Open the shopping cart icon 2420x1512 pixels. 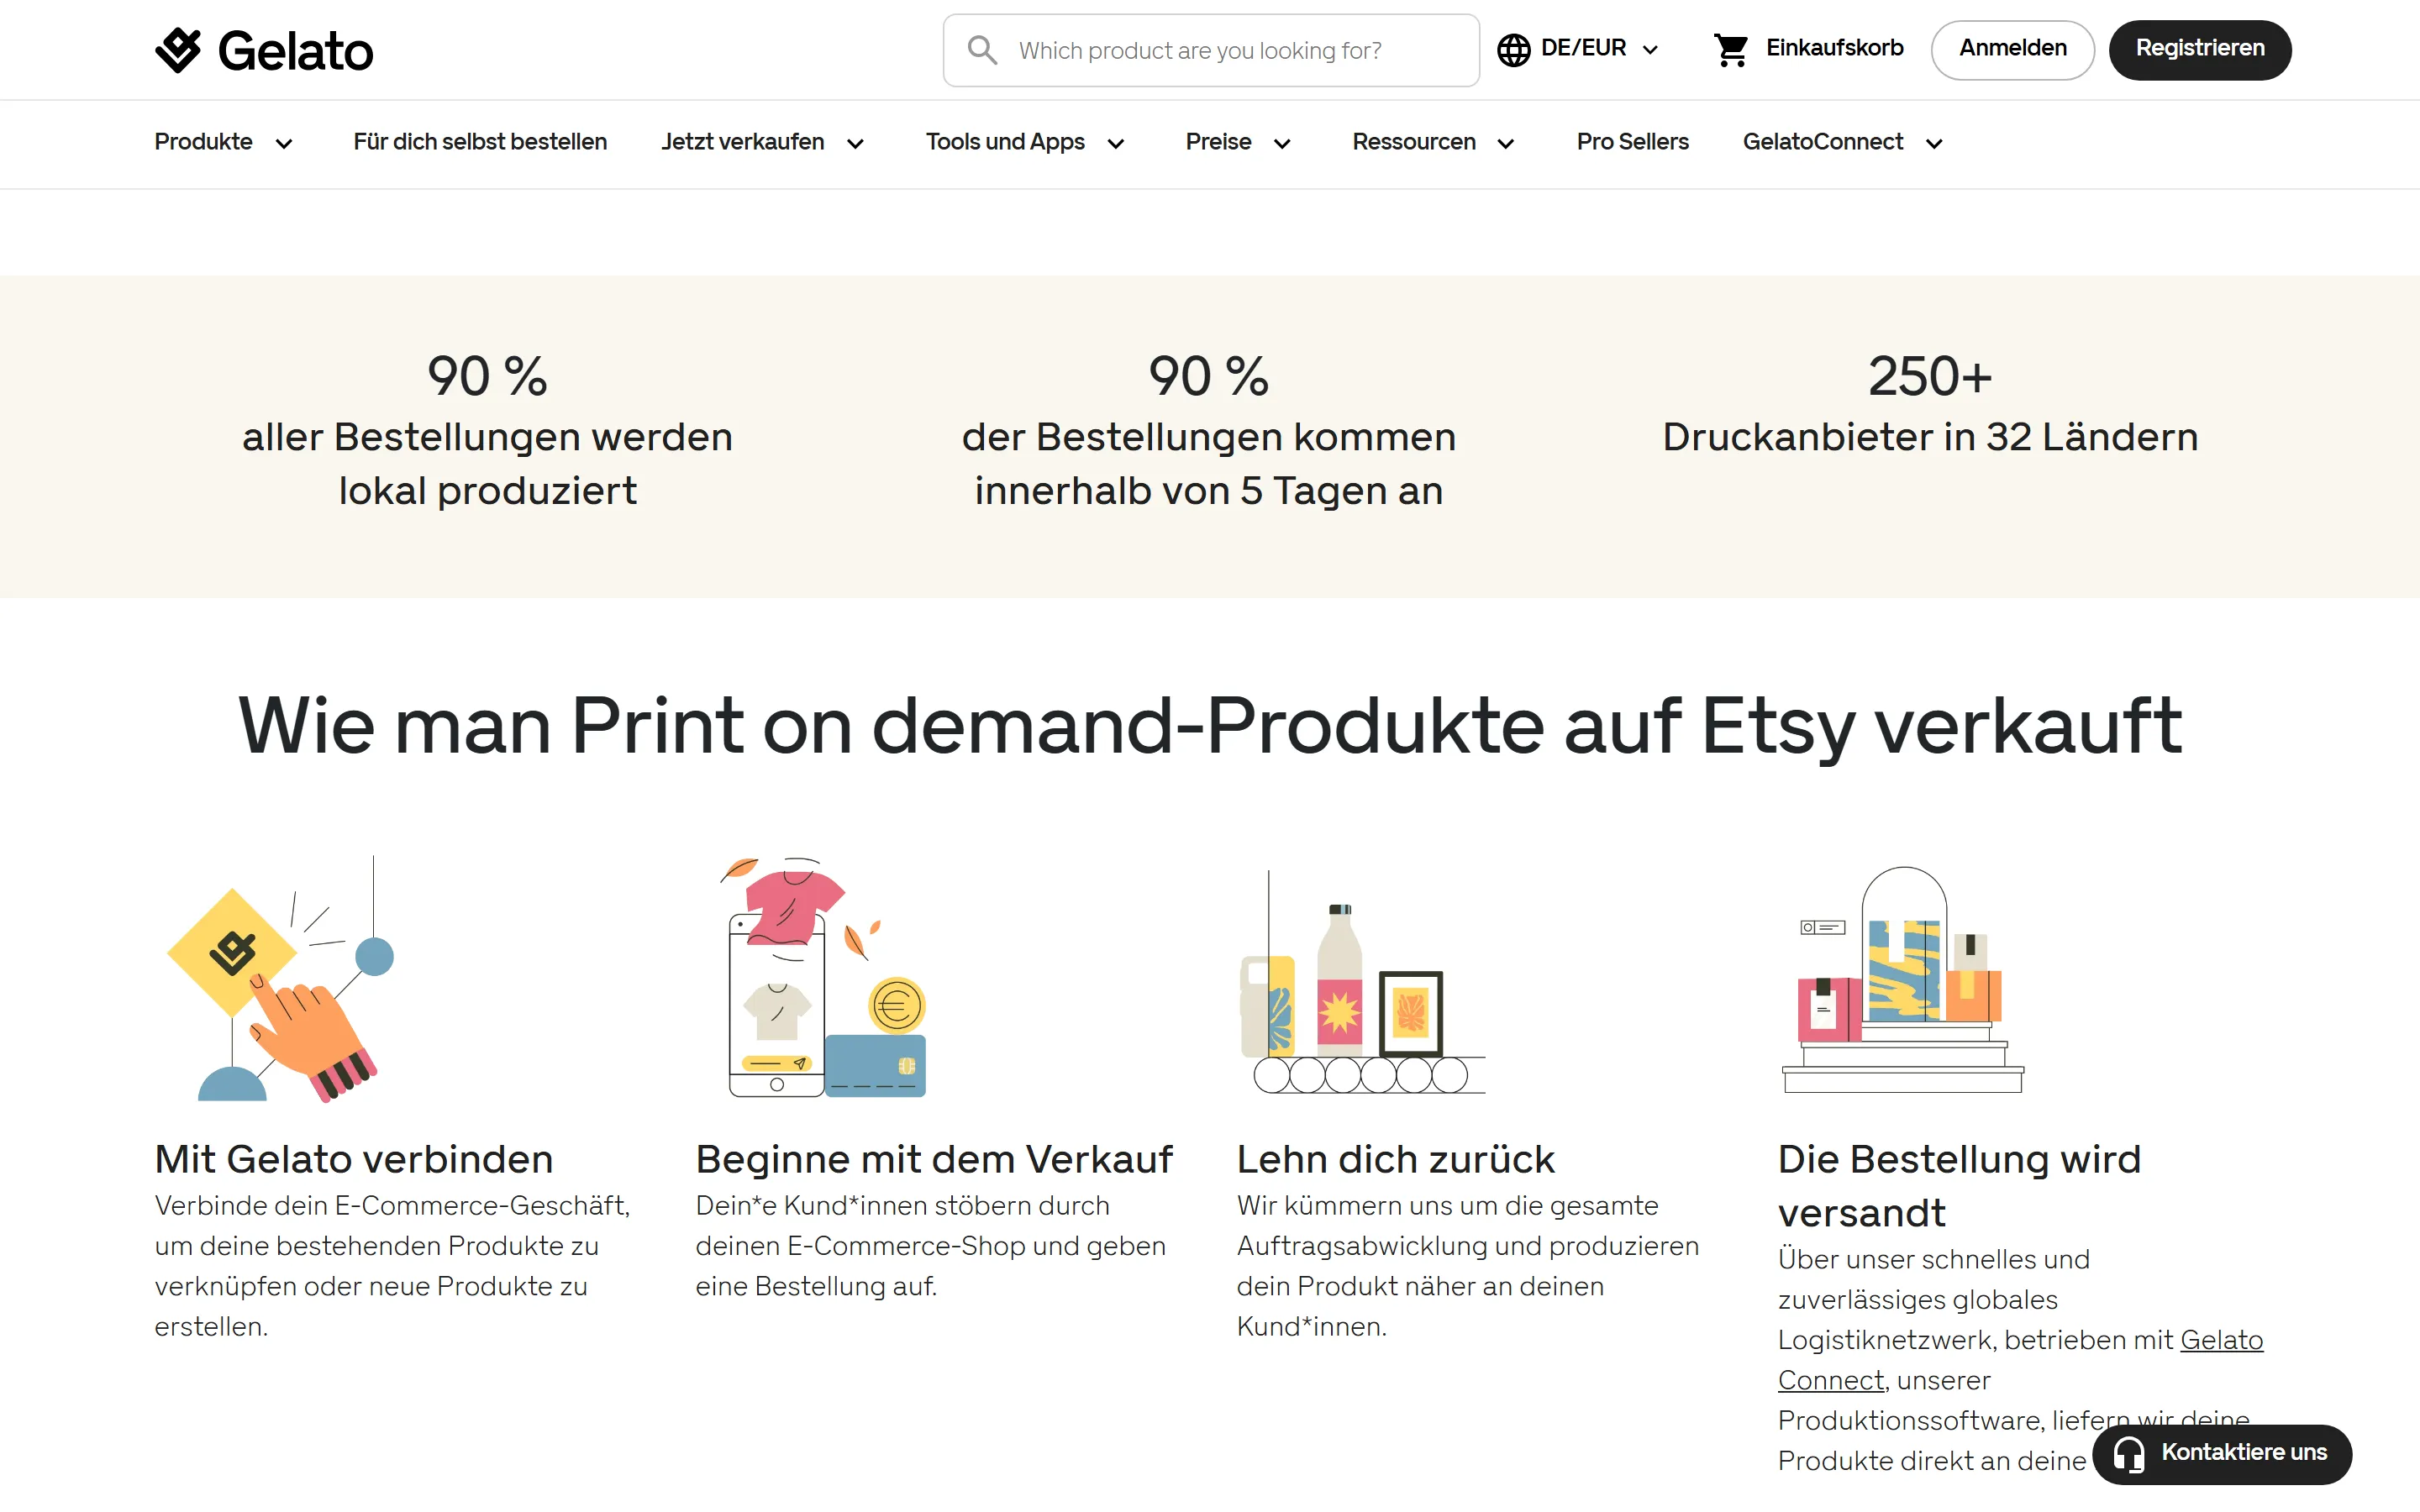[x=1731, y=50]
